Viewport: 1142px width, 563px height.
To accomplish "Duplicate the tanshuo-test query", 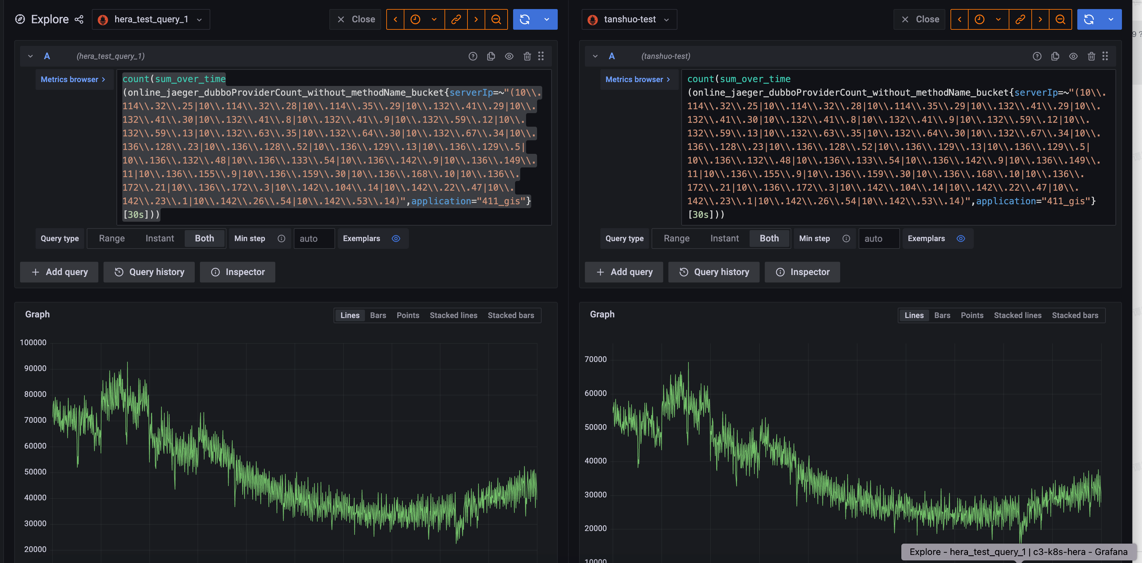I will [1055, 56].
